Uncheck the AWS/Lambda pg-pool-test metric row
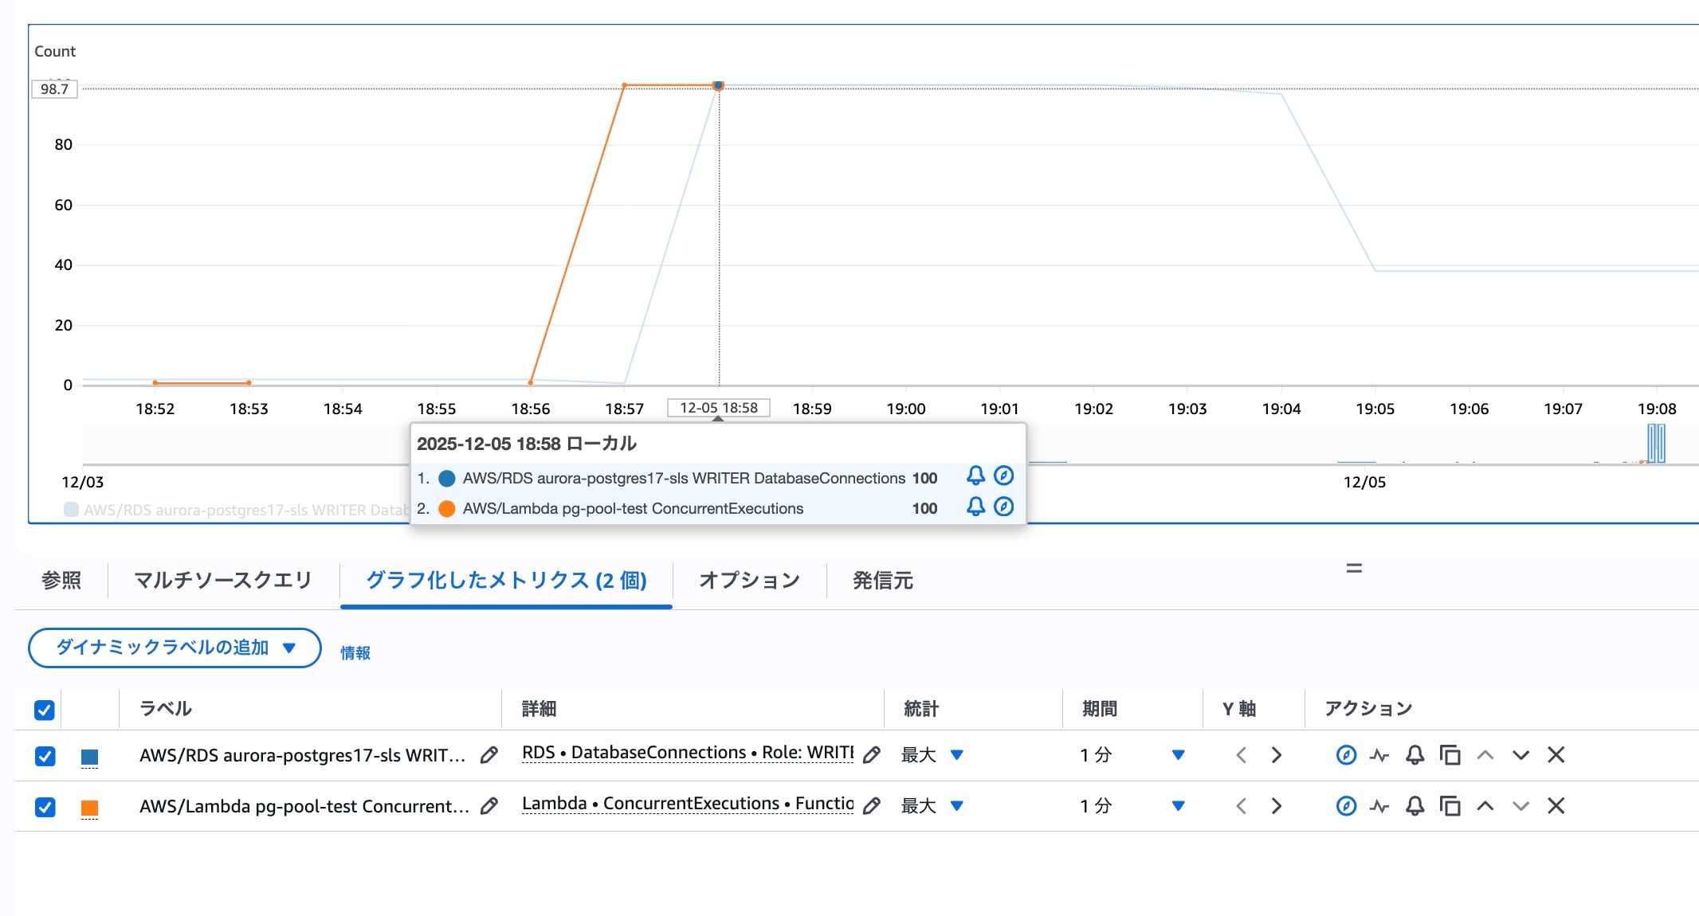This screenshot has width=1699, height=916. pyautogui.click(x=45, y=805)
